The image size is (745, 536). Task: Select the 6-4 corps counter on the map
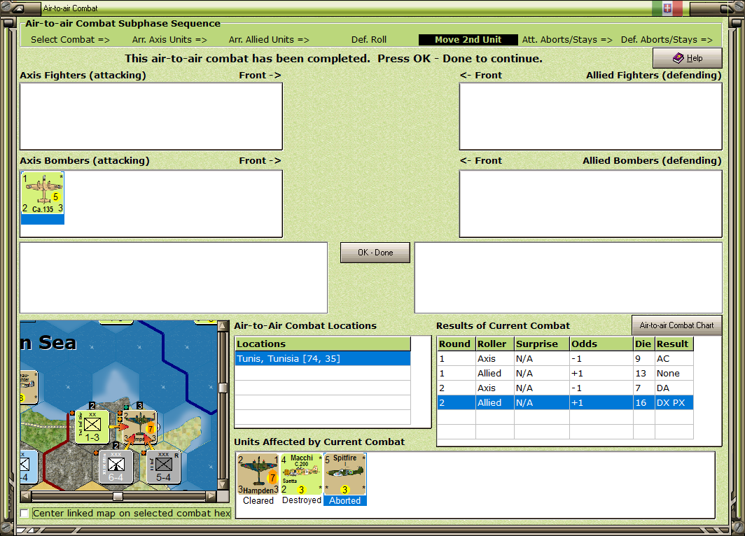point(116,467)
